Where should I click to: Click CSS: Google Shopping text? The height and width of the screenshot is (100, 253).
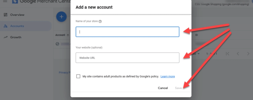(222, 4)
